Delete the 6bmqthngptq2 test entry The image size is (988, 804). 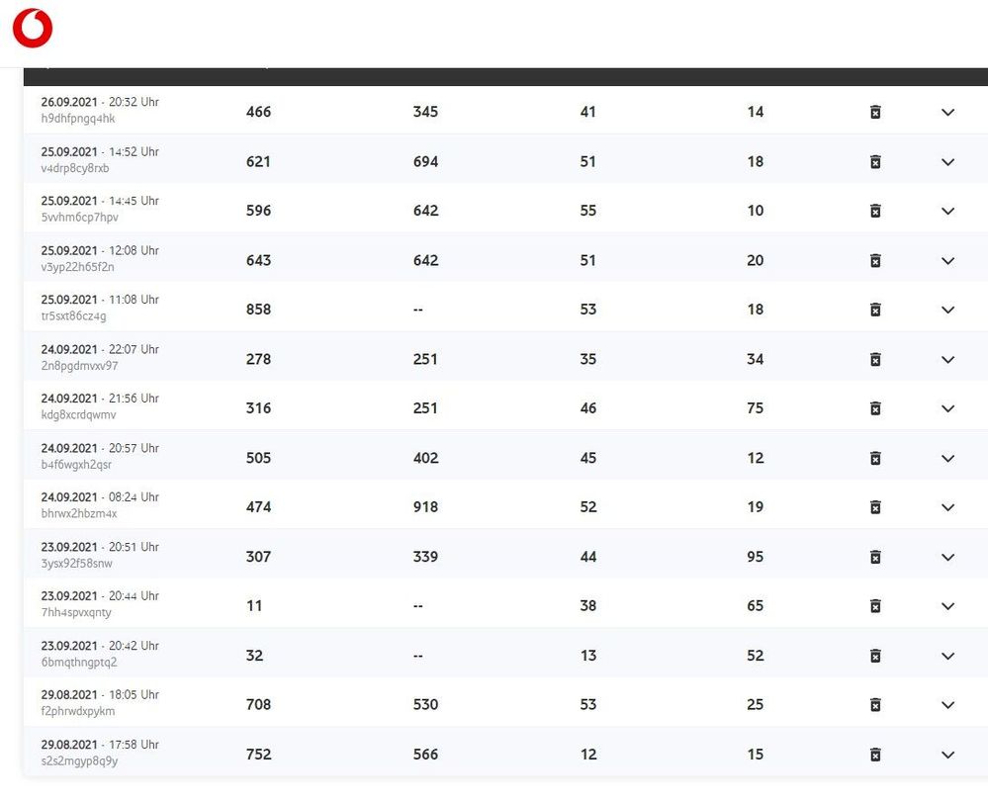(875, 657)
